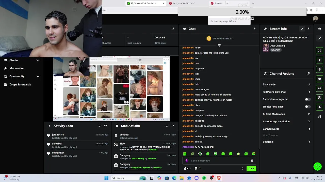This screenshot has height=182, width=325.
Task: Toggle the broadcast signal widget in right toolbar
Action: 320,88
